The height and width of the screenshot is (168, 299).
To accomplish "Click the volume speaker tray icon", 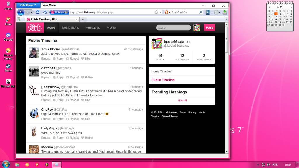I will pyautogui.click(x=269, y=165).
